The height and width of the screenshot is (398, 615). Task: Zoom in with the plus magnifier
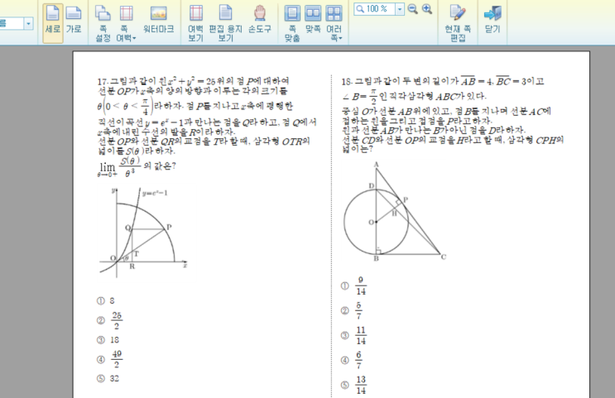427,9
